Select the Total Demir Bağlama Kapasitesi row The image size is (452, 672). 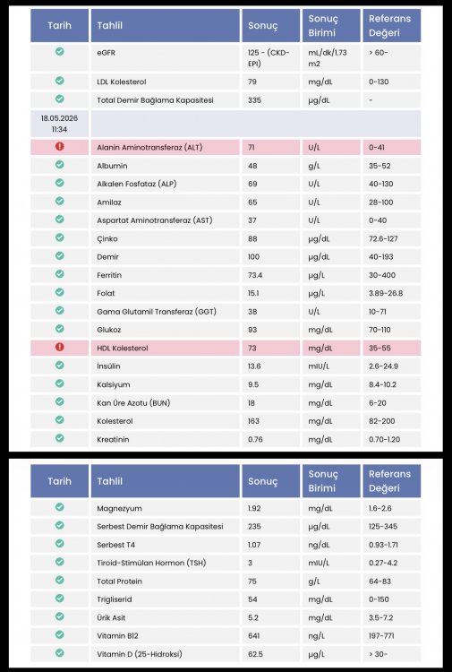(x=226, y=99)
